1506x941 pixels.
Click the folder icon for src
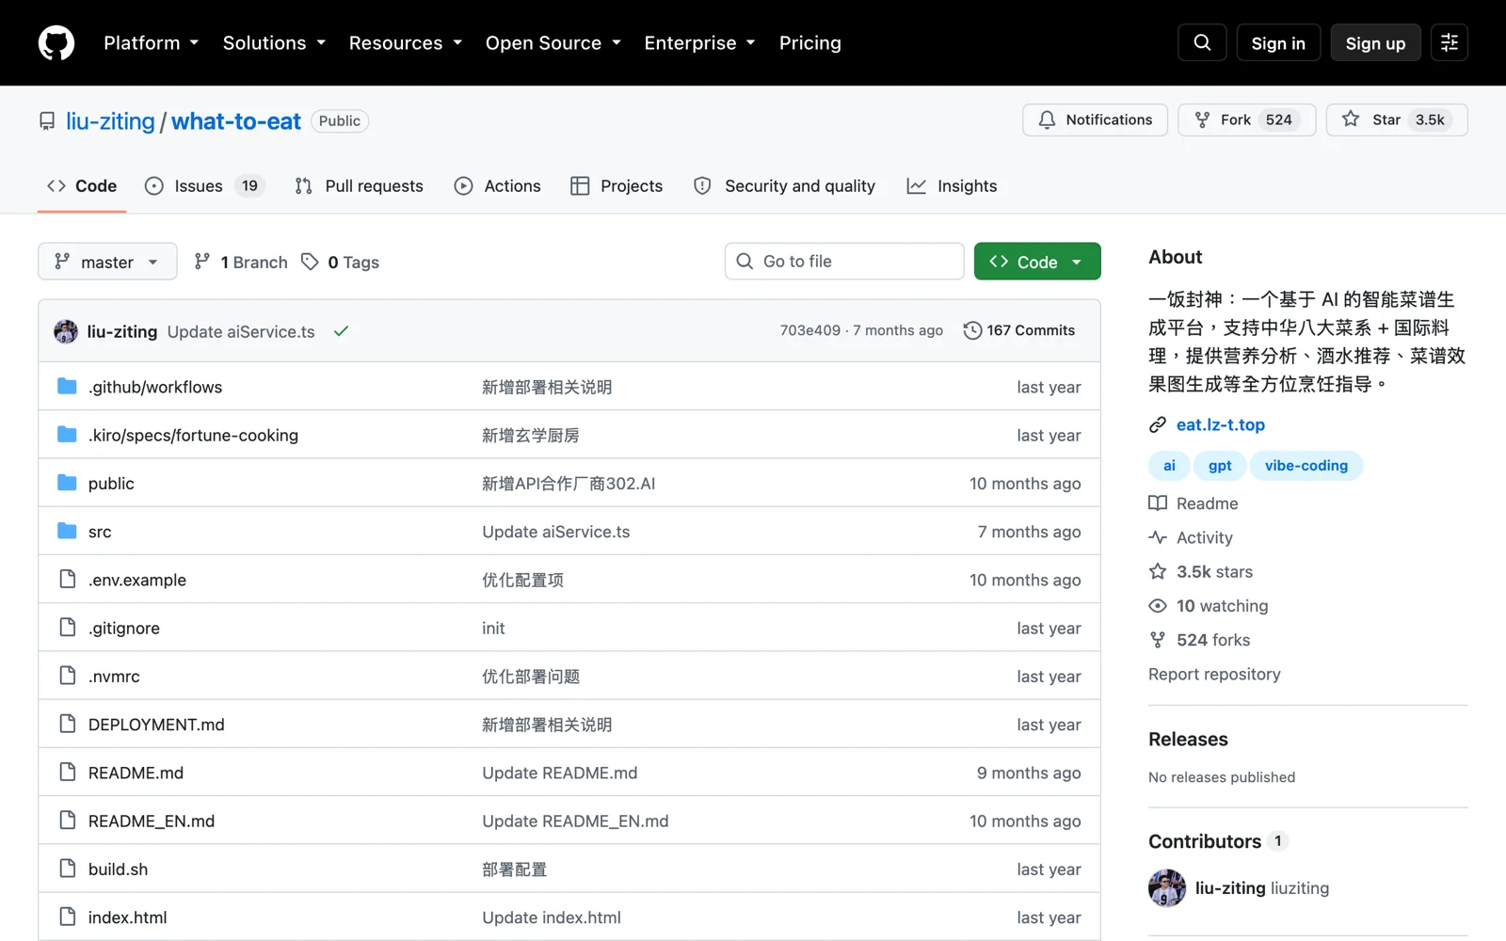67,531
